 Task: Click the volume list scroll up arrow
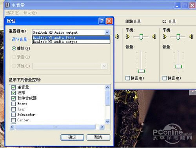click(x=107, y=87)
